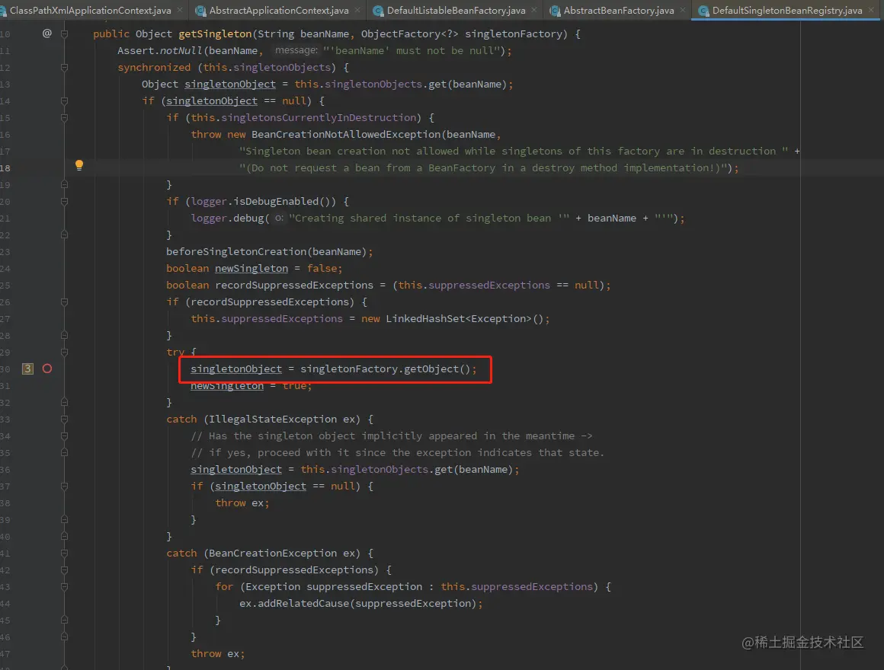Fold the 'if (recordSuppressedExceptions)' block on line 26
This screenshot has height=670, width=884.
click(64, 301)
